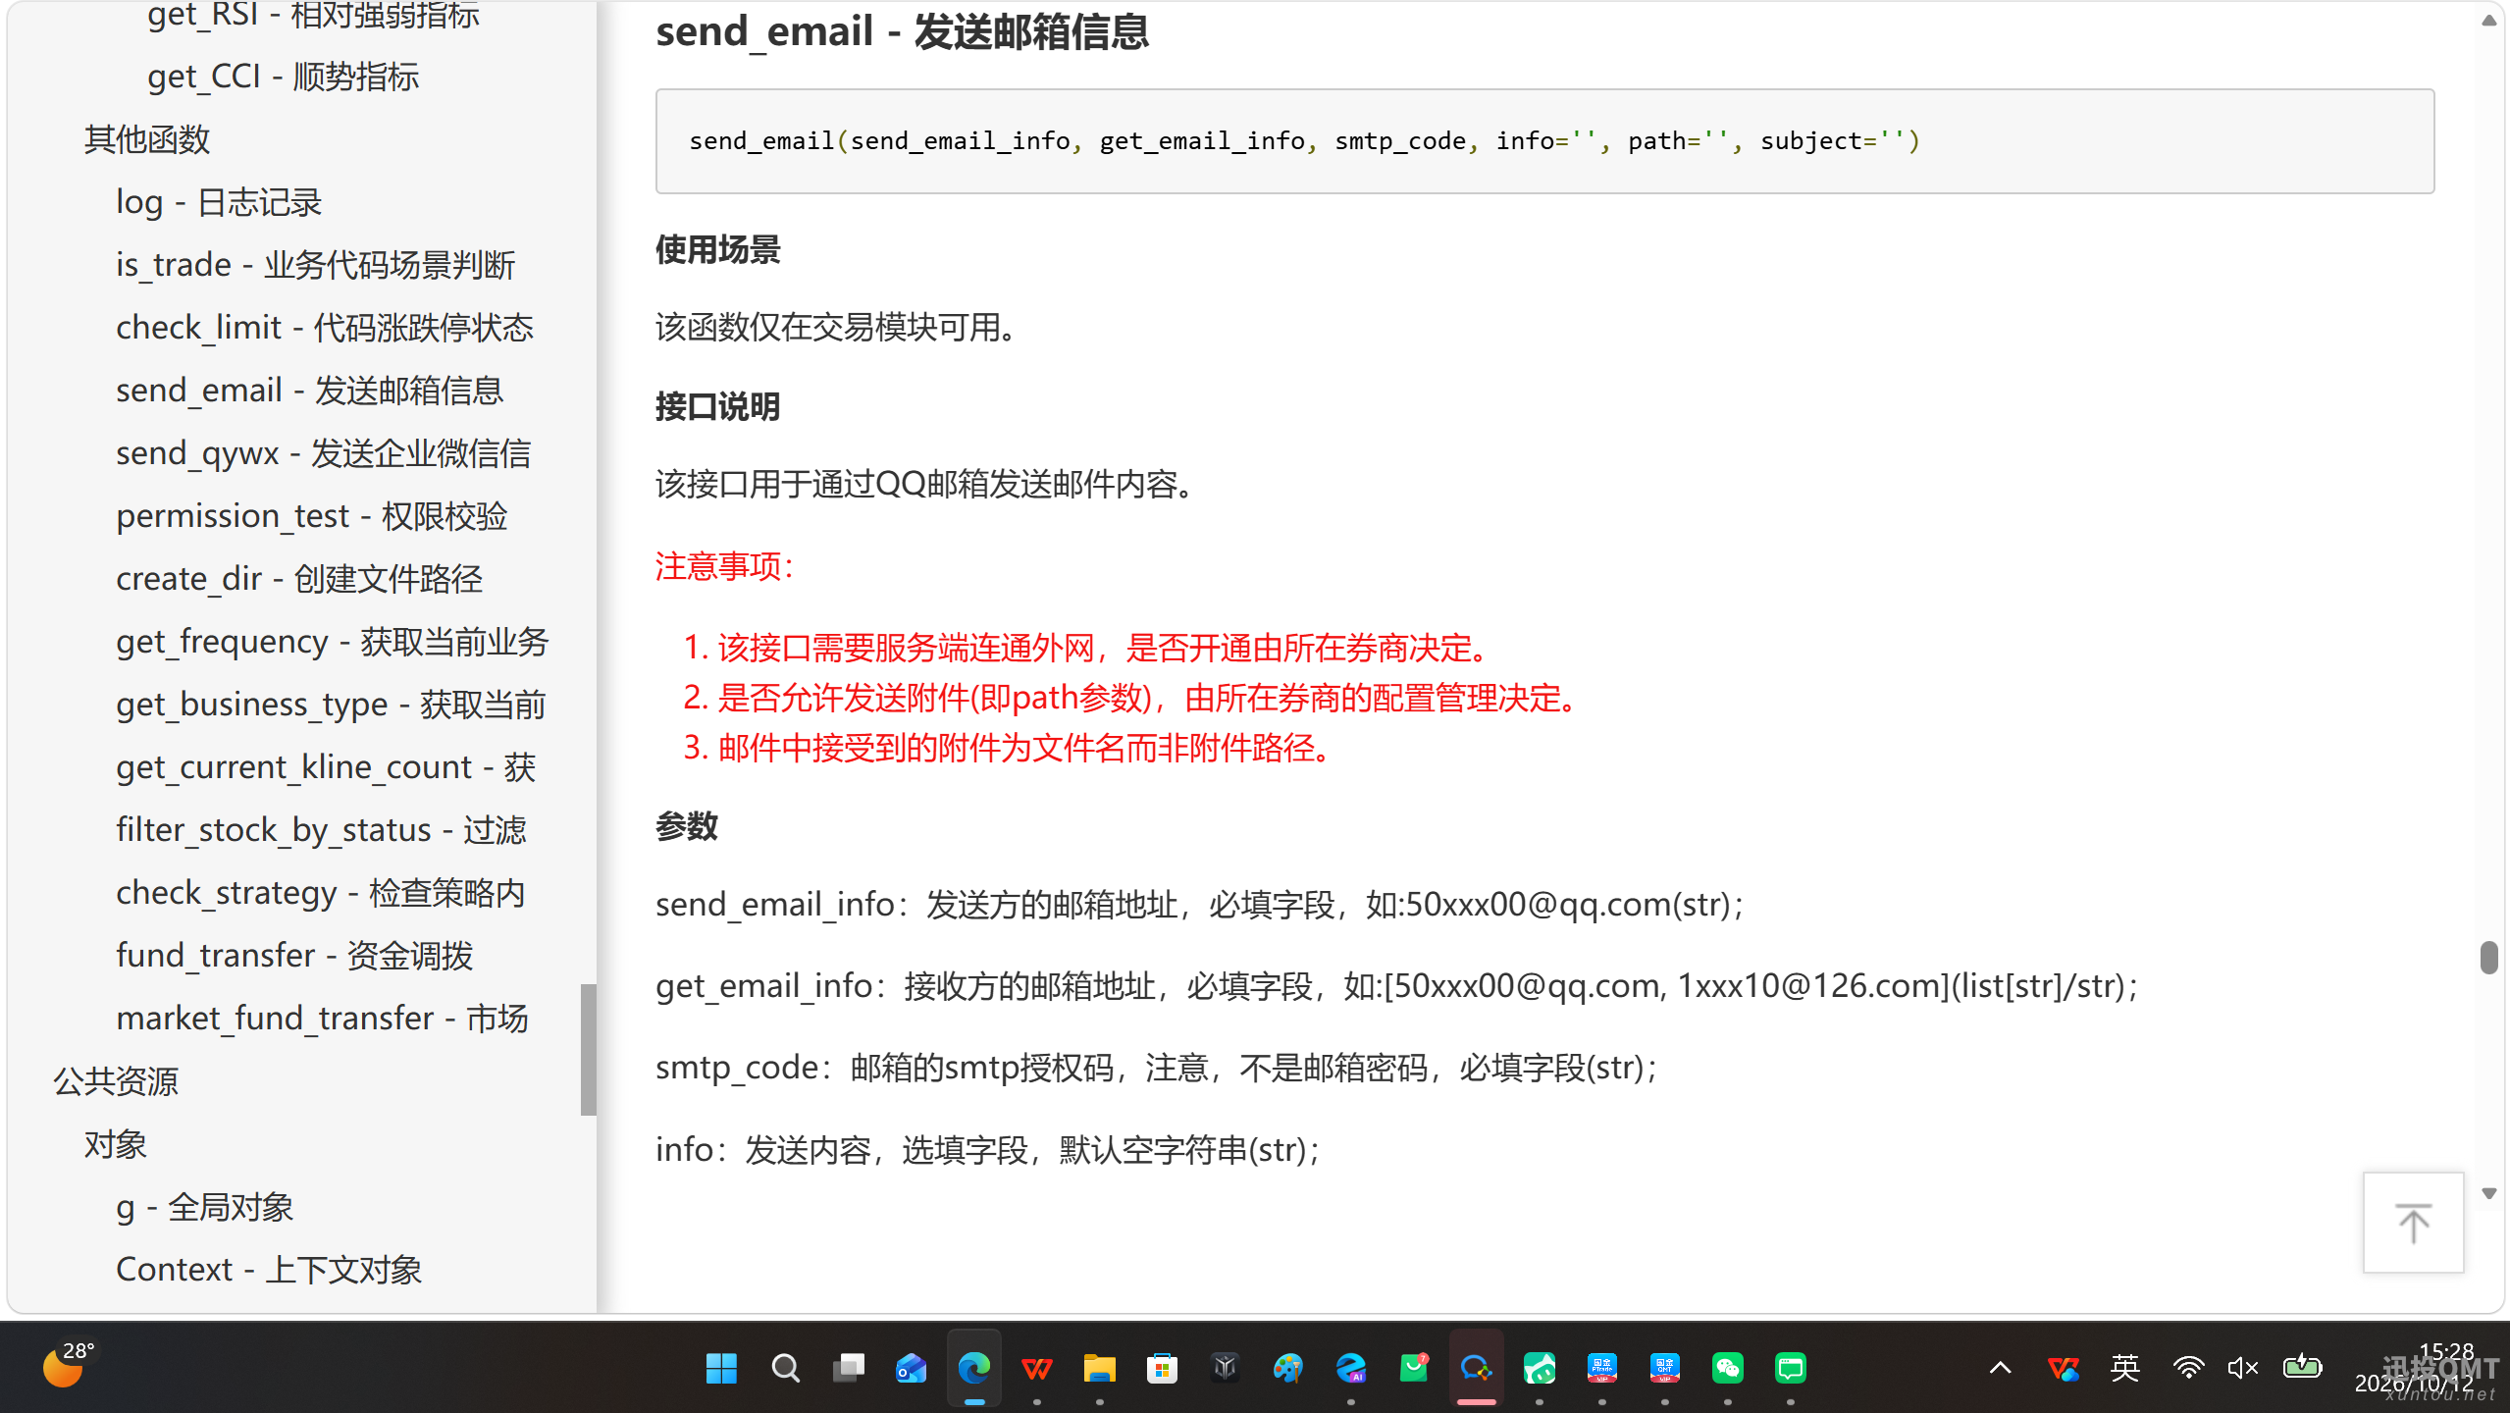Open WeChat from the taskbar
This screenshot has height=1413, width=2510.
[x=1727, y=1368]
